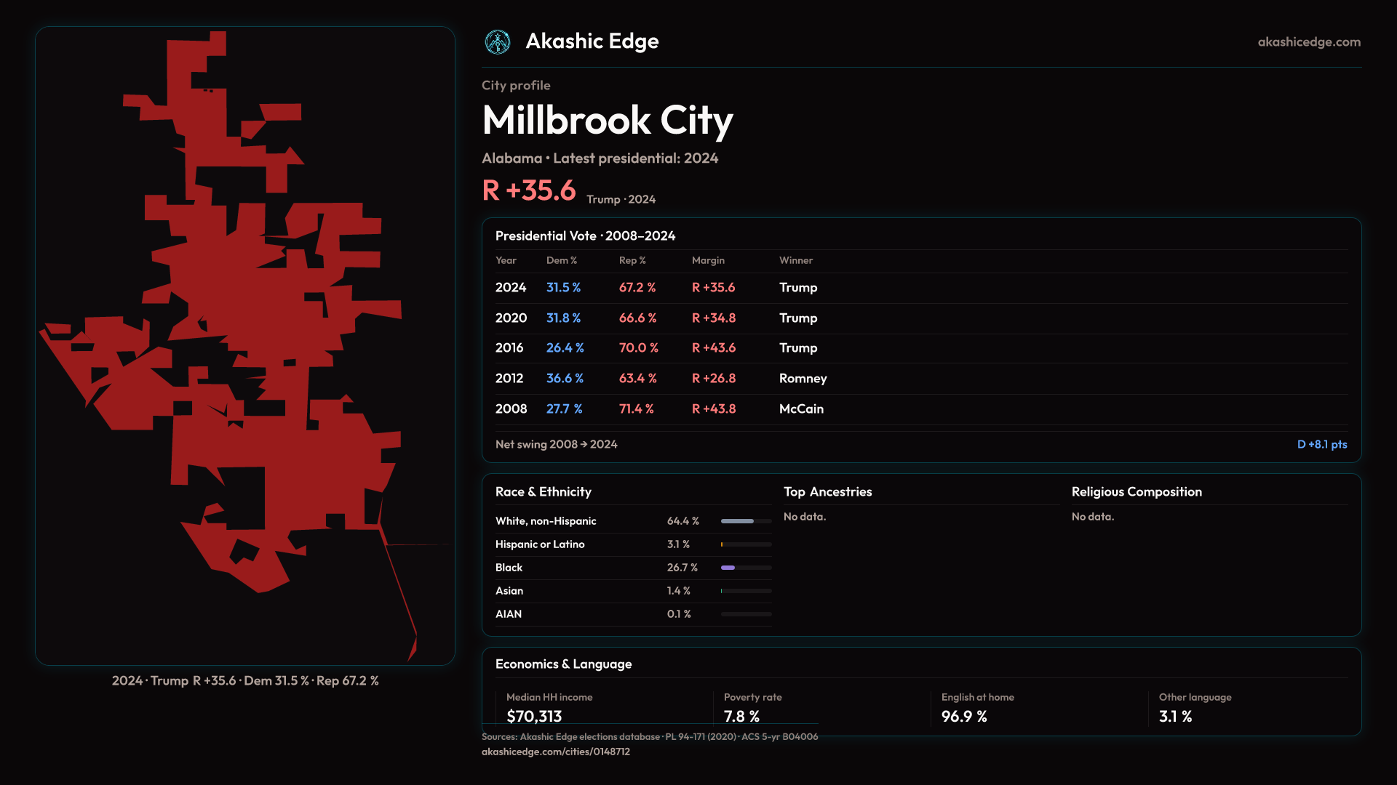The image size is (1397, 785).
Task: Click Romney in the 2012 row
Action: click(x=803, y=379)
